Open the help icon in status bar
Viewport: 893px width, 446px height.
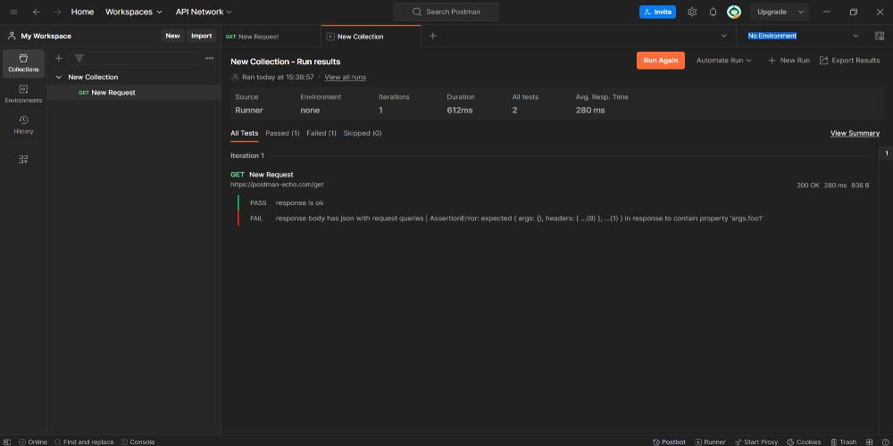pyautogui.click(x=884, y=442)
